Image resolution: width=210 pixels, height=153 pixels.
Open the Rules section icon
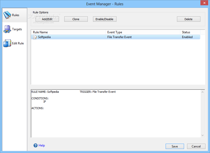7,15
